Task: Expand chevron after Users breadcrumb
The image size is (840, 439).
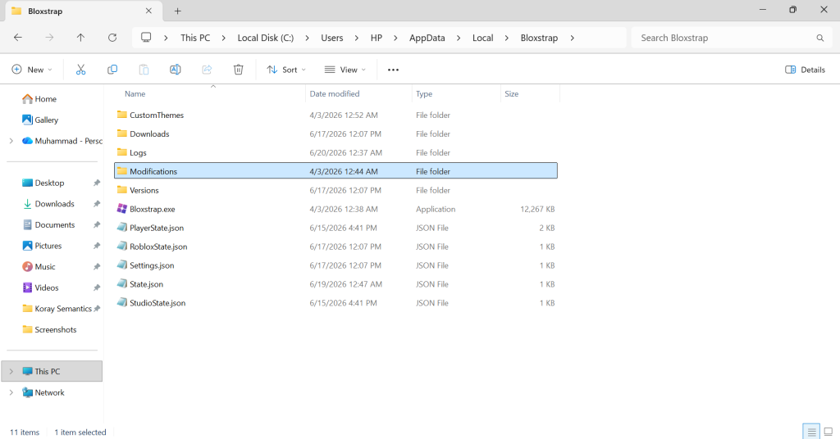Action: (x=356, y=38)
